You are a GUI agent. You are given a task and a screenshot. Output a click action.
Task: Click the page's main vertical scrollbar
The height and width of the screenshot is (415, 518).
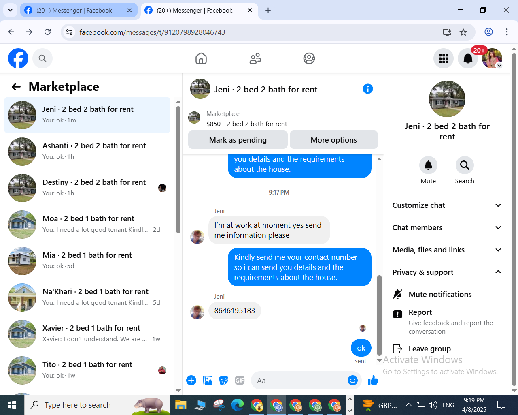(514, 219)
